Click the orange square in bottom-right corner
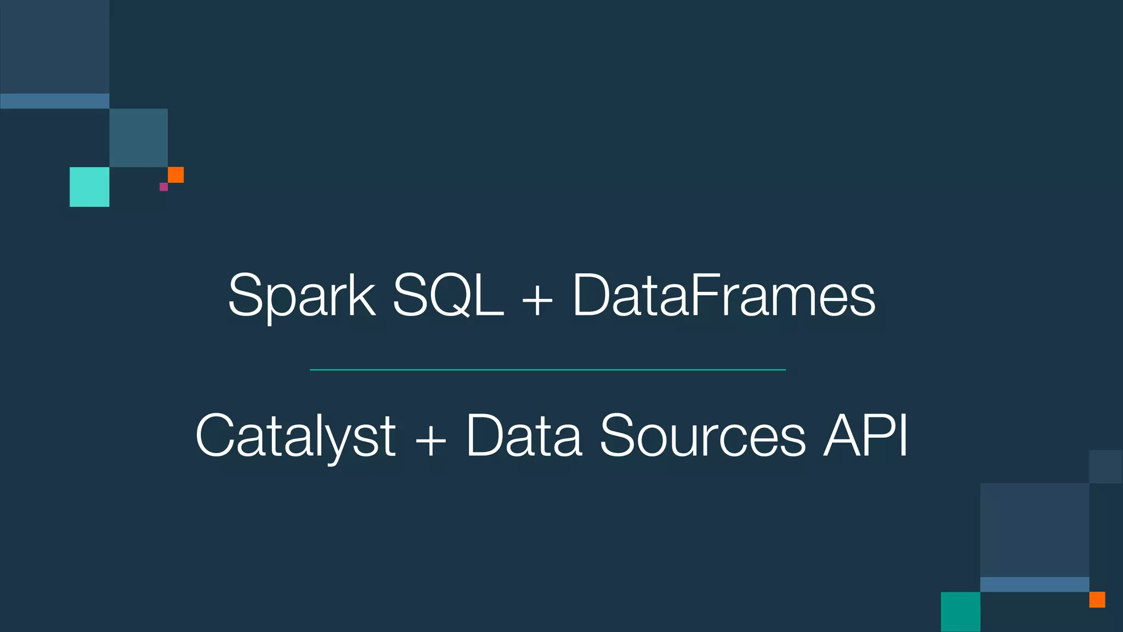This screenshot has height=632, width=1123. [1097, 600]
